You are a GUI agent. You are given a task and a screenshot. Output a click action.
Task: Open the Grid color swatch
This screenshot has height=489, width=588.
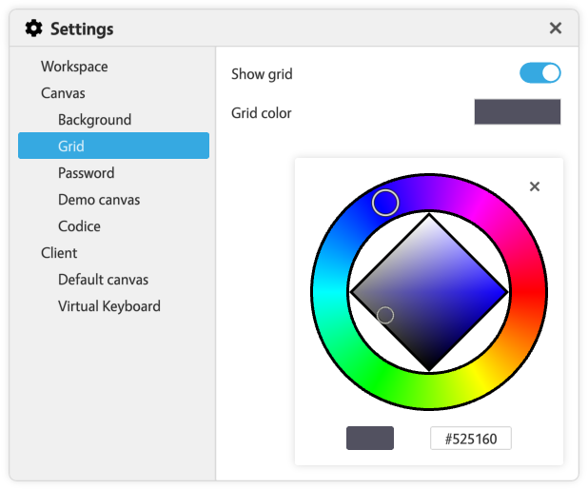(518, 111)
